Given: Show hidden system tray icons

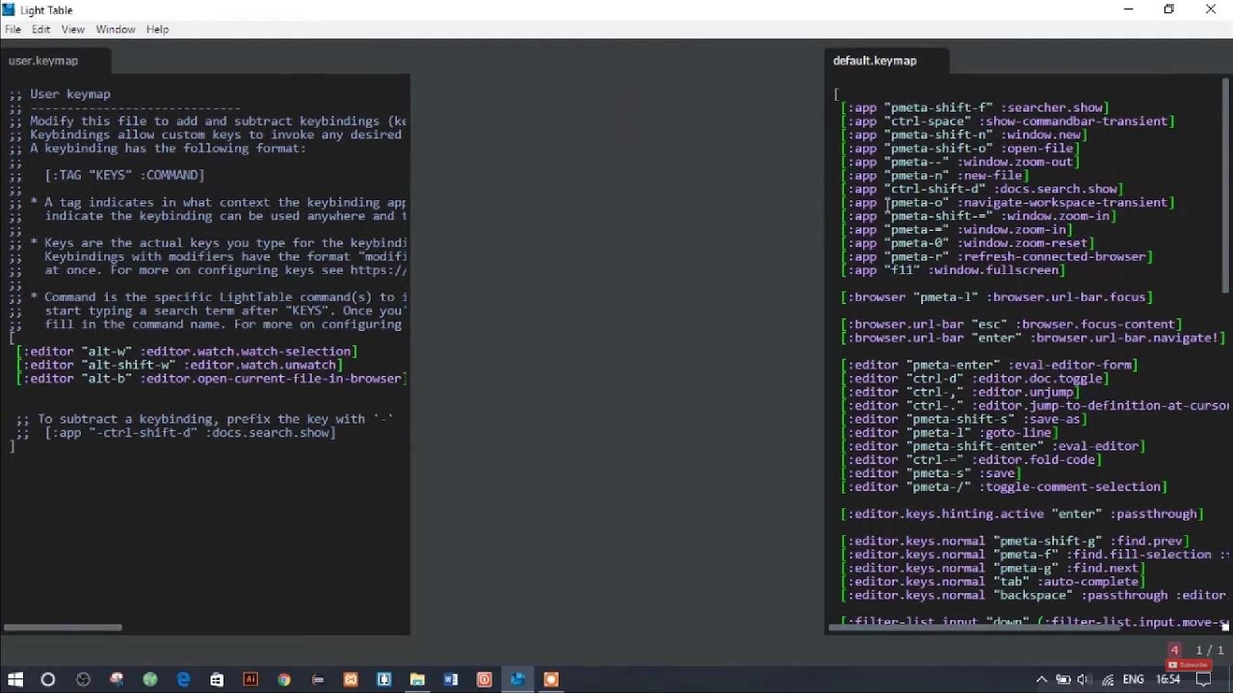Looking at the screenshot, I should (x=1041, y=679).
